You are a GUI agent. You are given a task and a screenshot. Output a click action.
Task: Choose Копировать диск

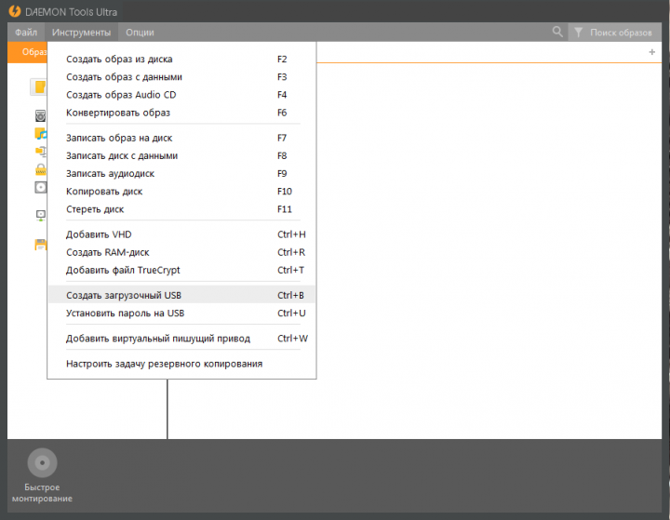[x=181, y=192]
